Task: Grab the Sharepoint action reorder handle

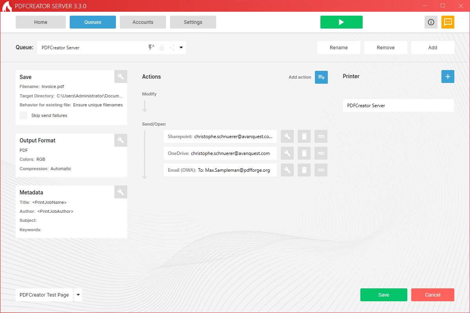Action: [x=321, y=137]
